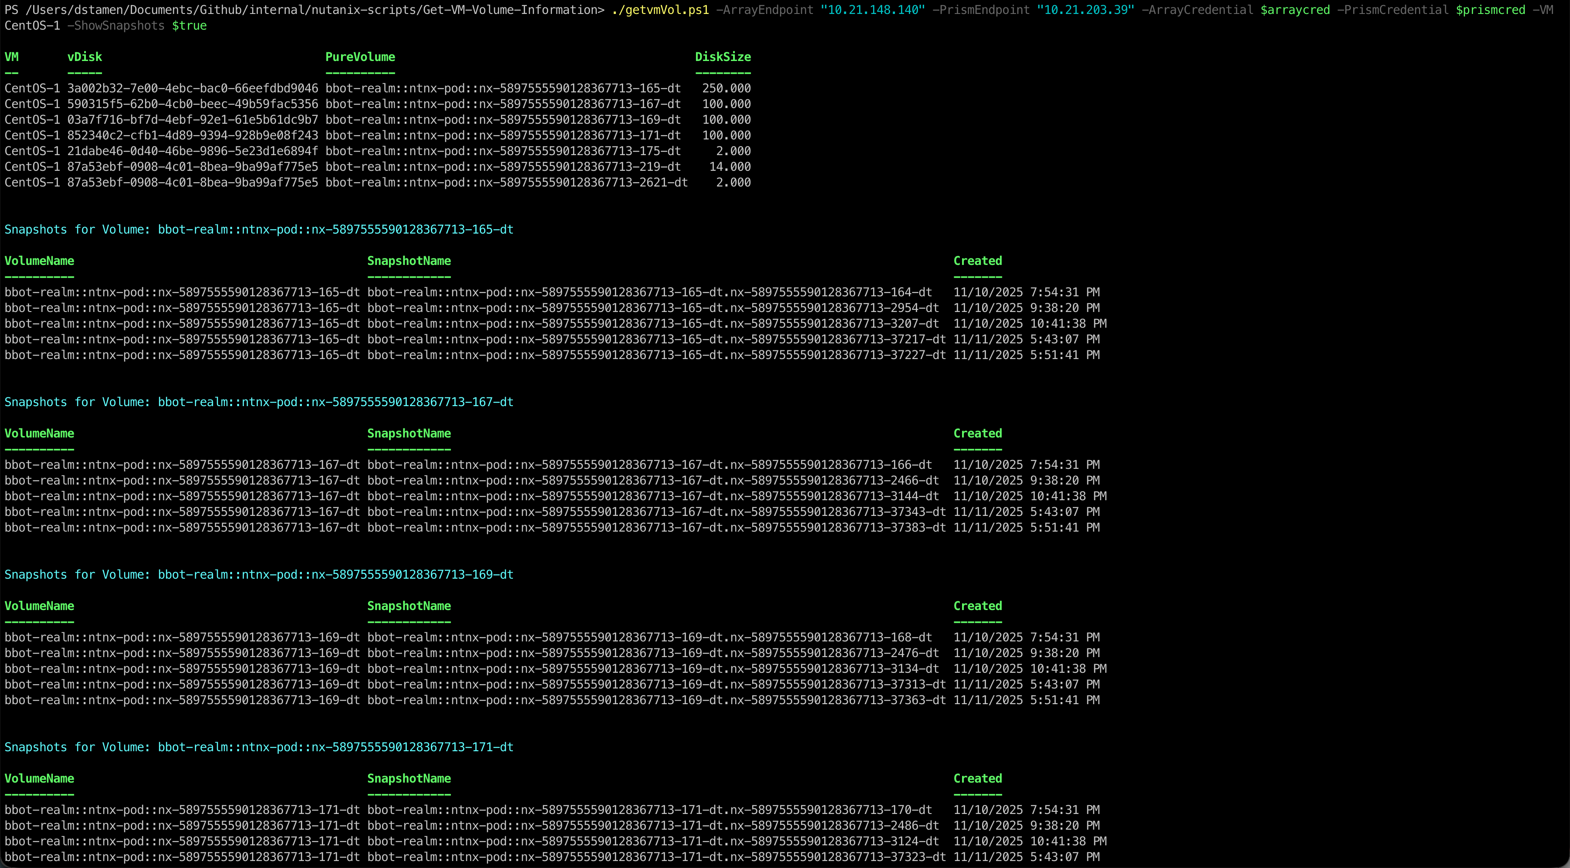1570x868 pixels.
Task: Click the ArrayEndpoint IP 10.21.148.140
Action: (x=873, y=10)
